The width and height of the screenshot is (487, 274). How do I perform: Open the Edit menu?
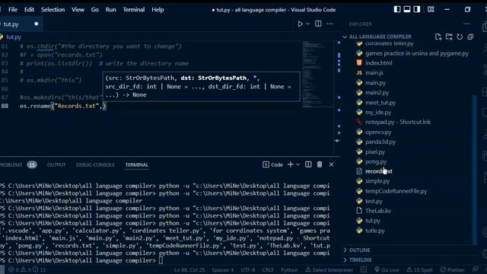[29, 10]
